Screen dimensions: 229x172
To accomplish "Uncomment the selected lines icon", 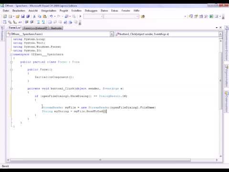I will click(43, 22).
